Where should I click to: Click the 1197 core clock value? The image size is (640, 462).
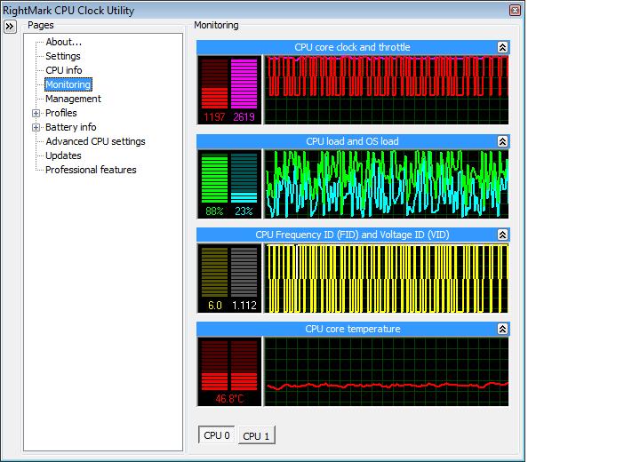(214, 117)
